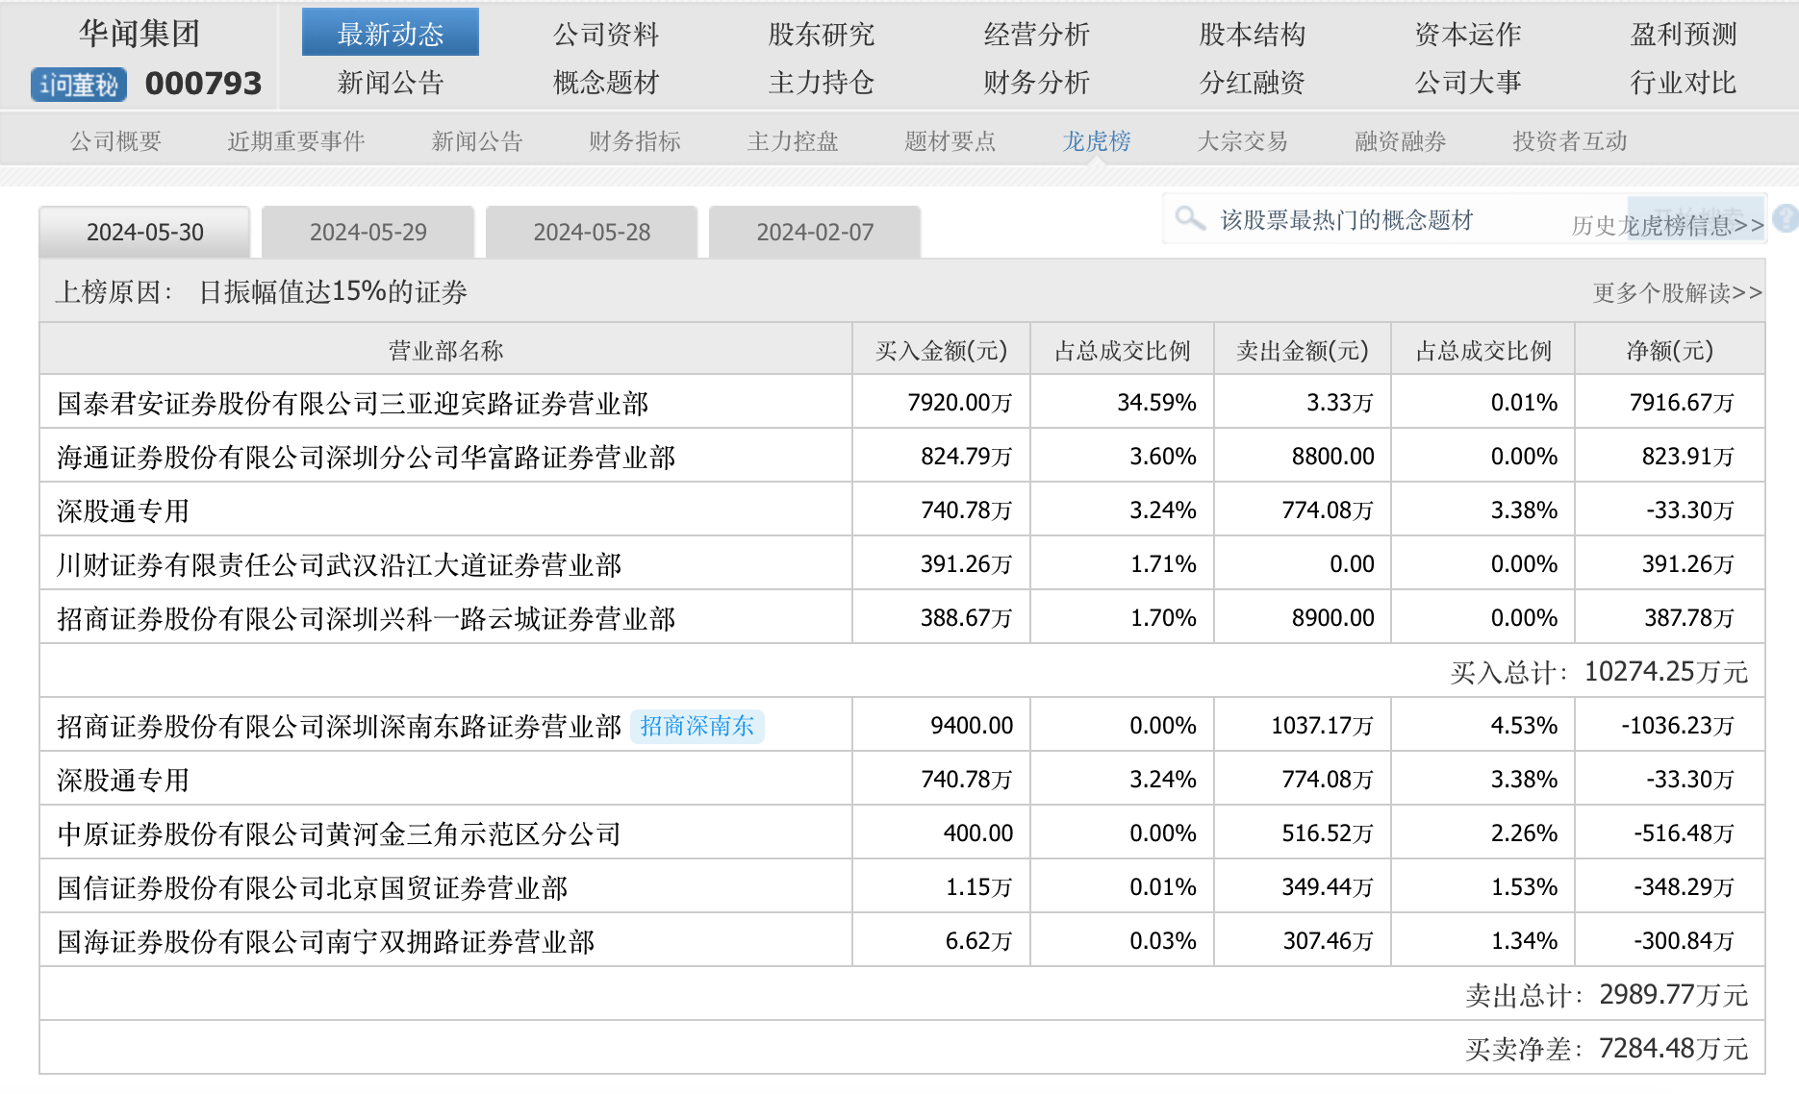Go to 财务分析 section
The image size is (1799, 1094).
[x=1036, y=83]
